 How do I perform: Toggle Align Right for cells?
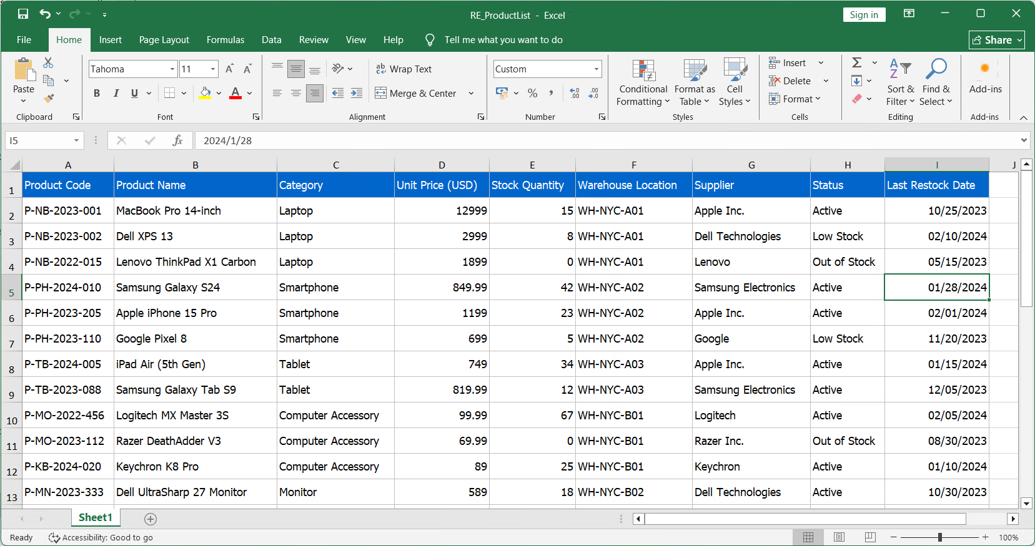[315, 93]
